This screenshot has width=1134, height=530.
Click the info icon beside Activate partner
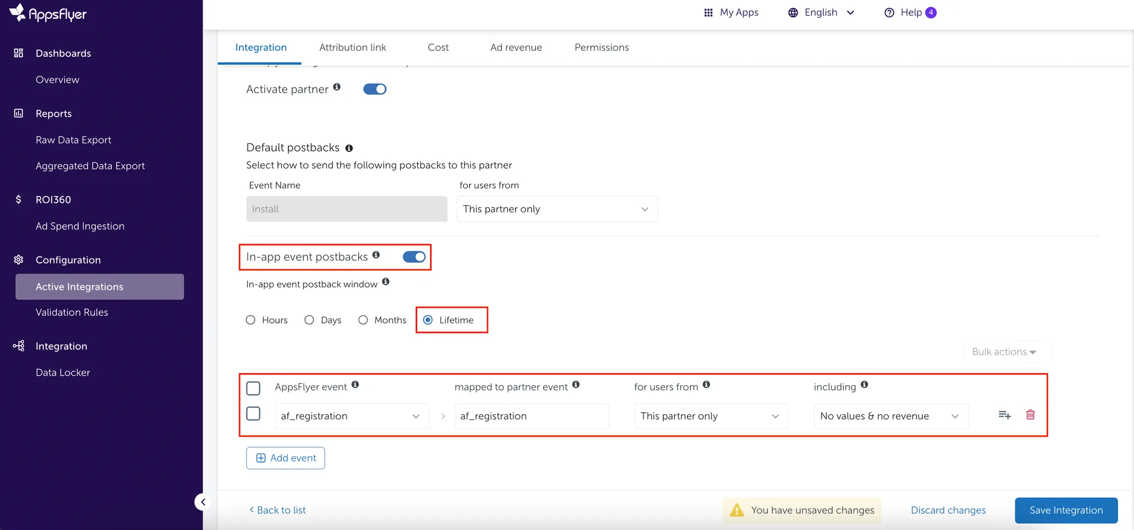[x=337, y=87]
